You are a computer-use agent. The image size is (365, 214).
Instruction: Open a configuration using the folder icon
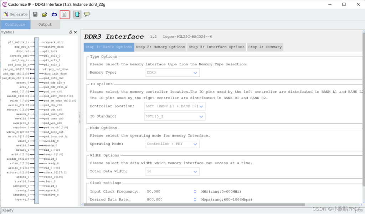tap(45, 15)
